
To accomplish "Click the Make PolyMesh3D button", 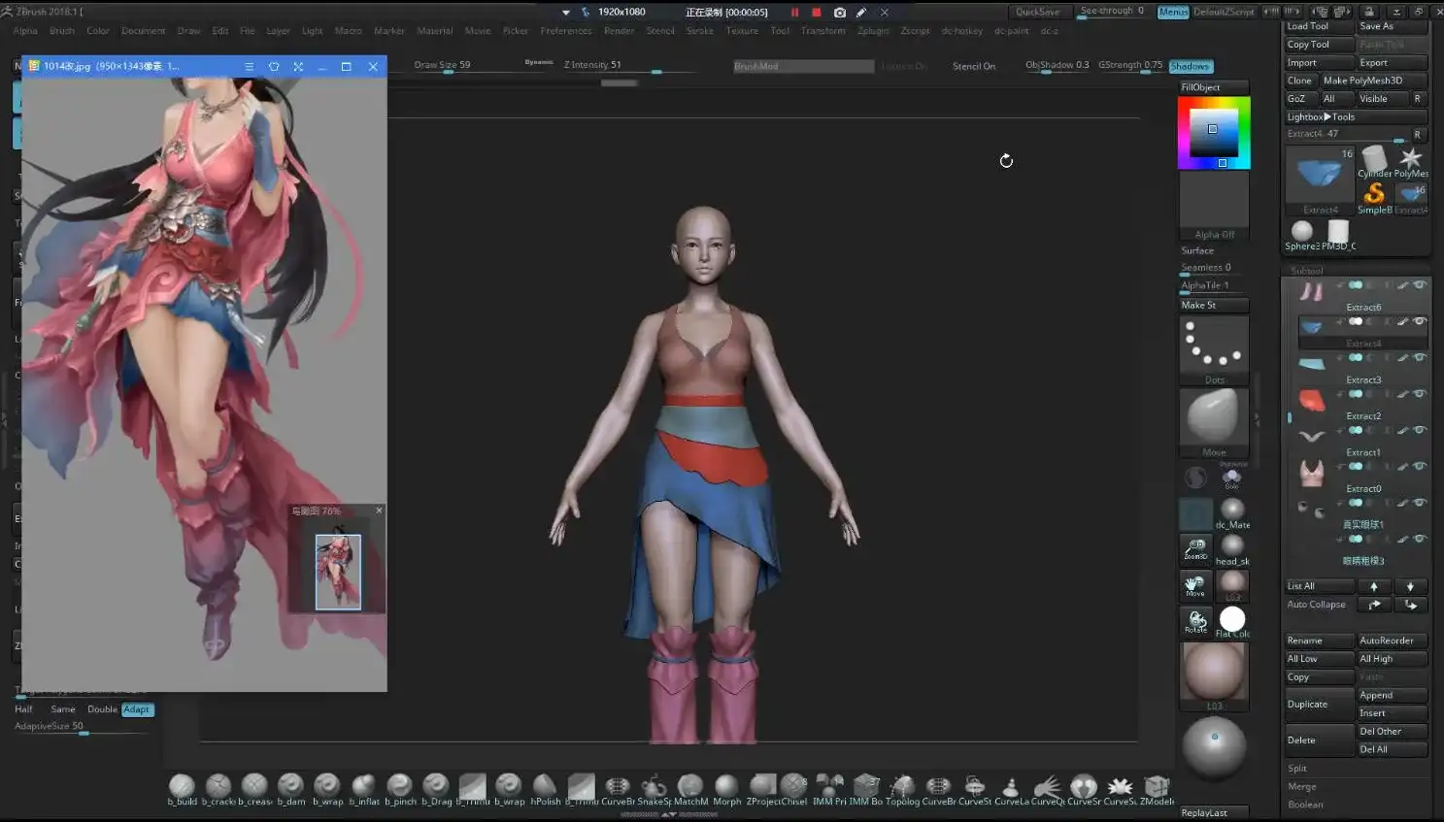I will [1372, 80].
